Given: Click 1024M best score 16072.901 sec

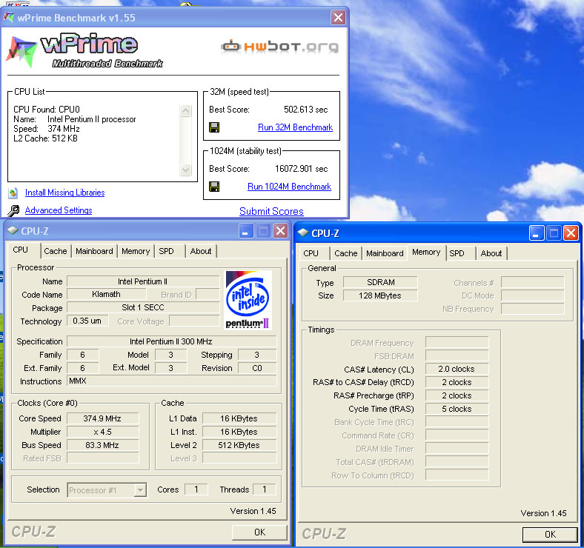Looking at the screenshot, I should pos(302,169).
